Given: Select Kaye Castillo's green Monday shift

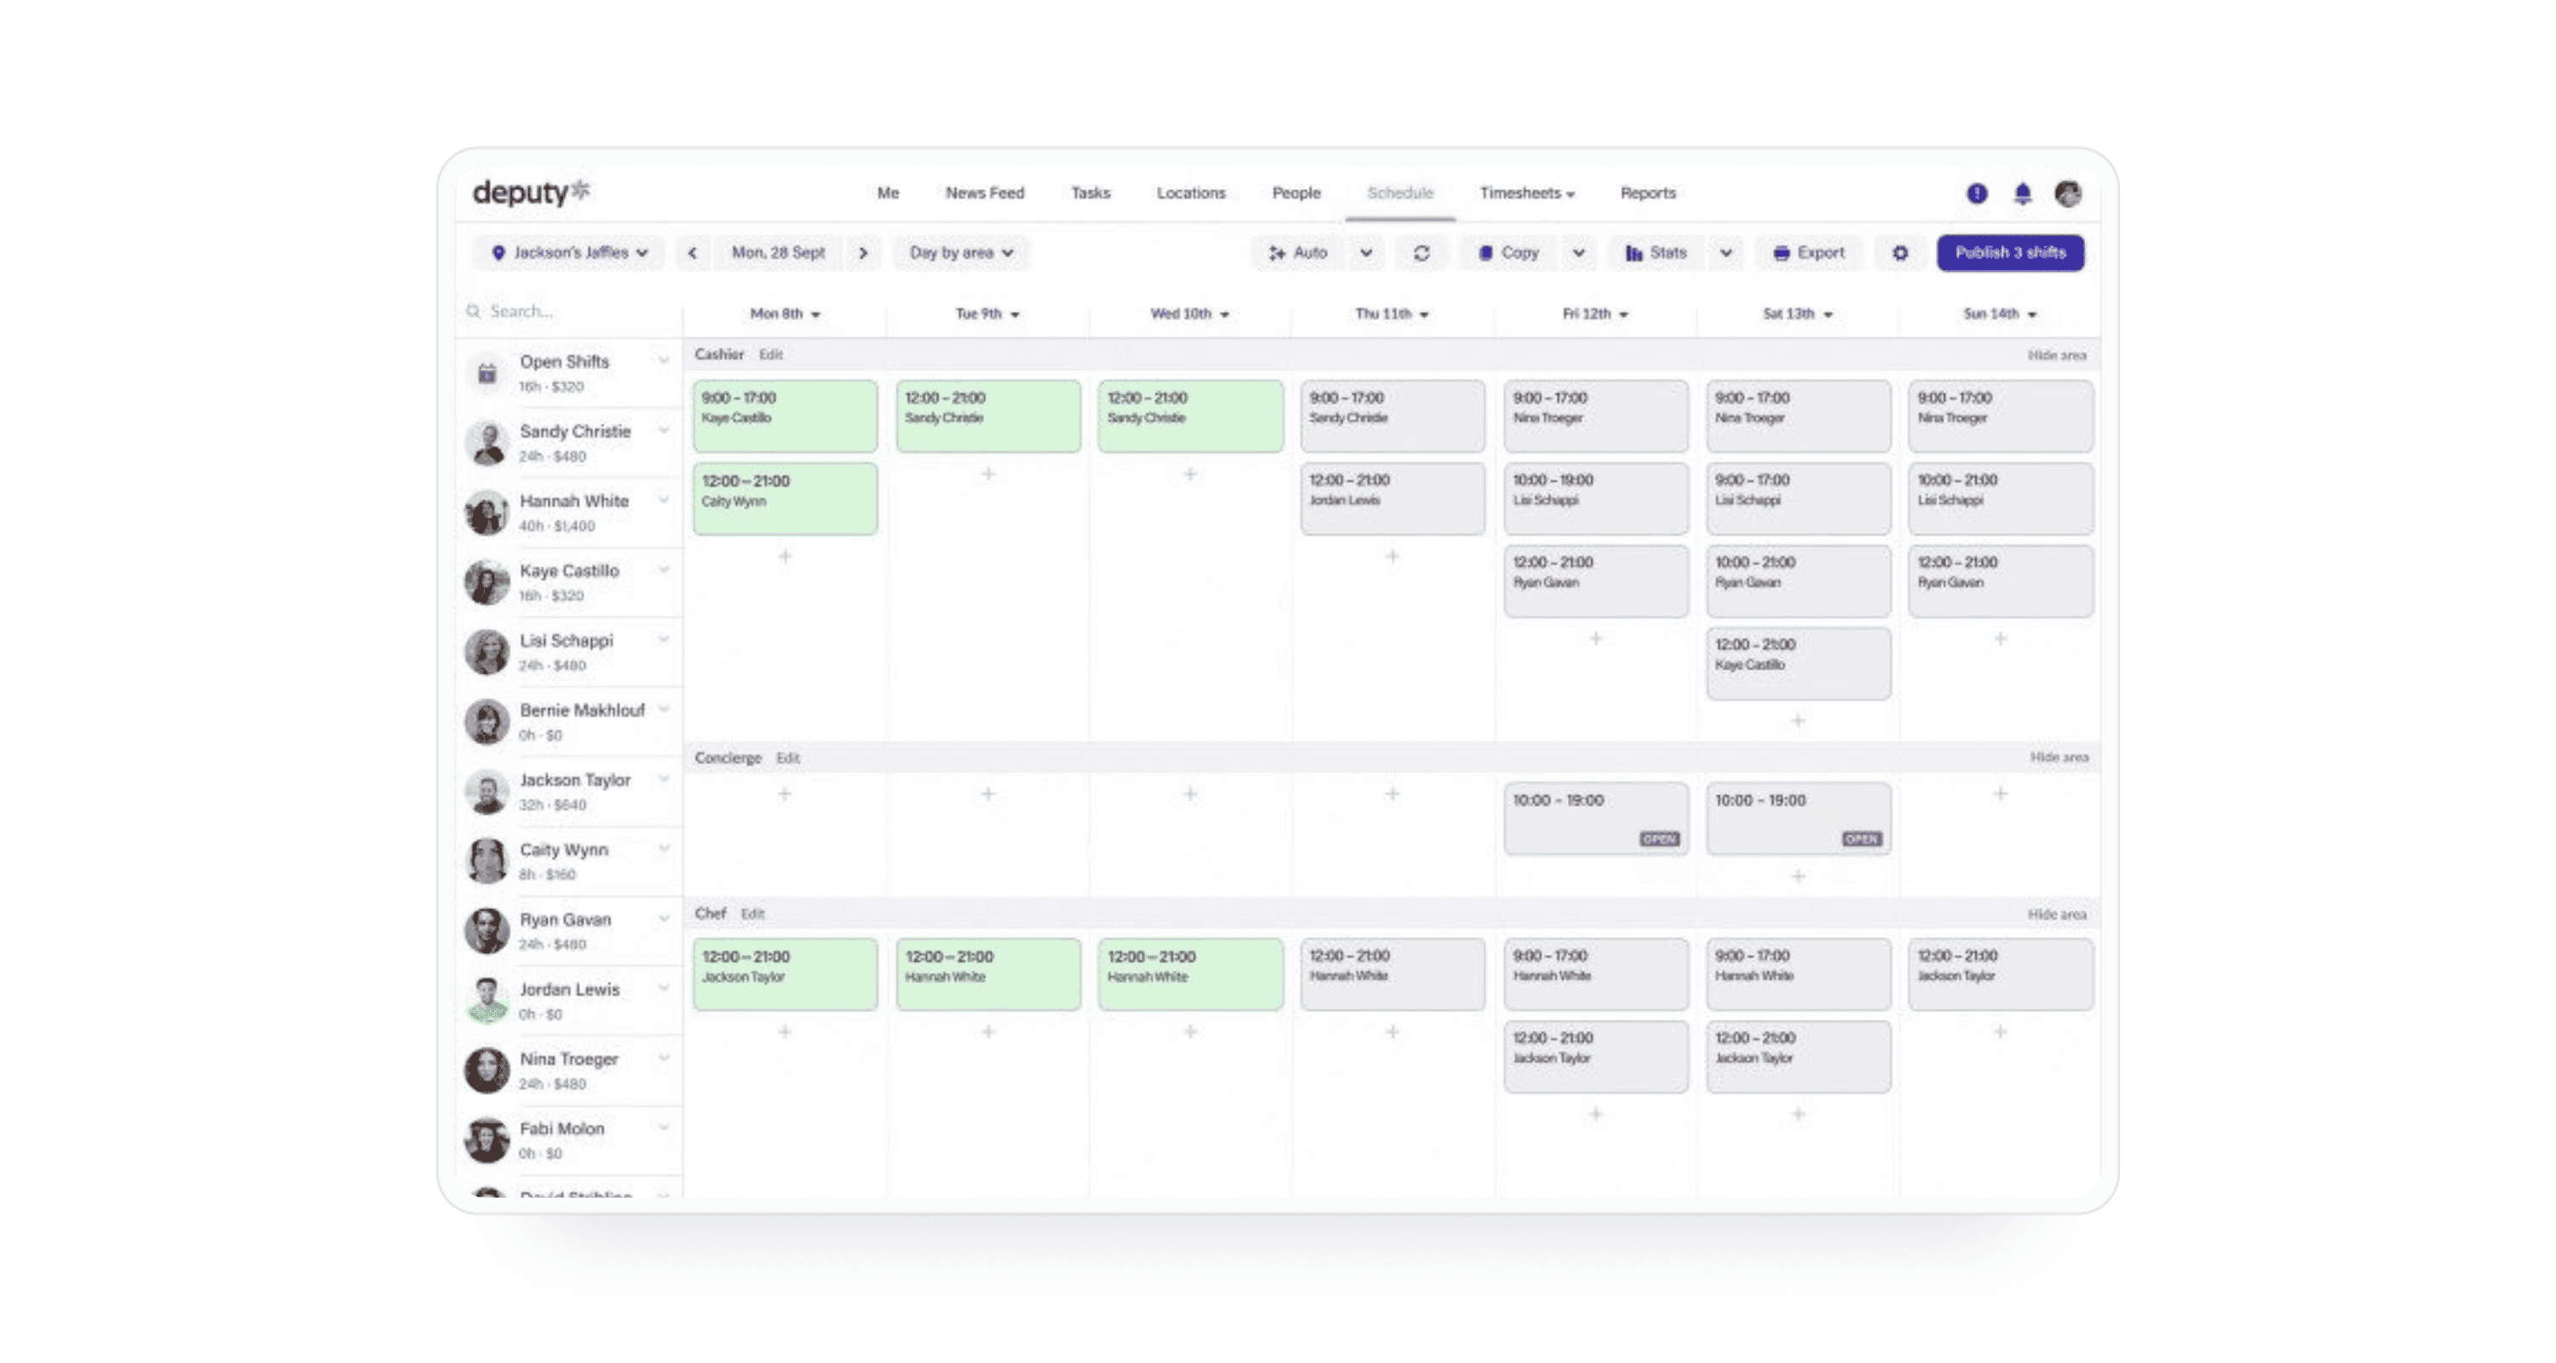Looking at the screenshot, I should coord(784,416).
